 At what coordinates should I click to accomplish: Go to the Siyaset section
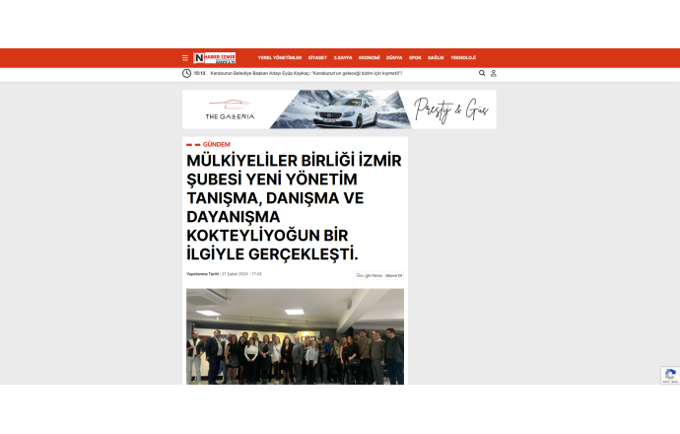click(317, 58)
